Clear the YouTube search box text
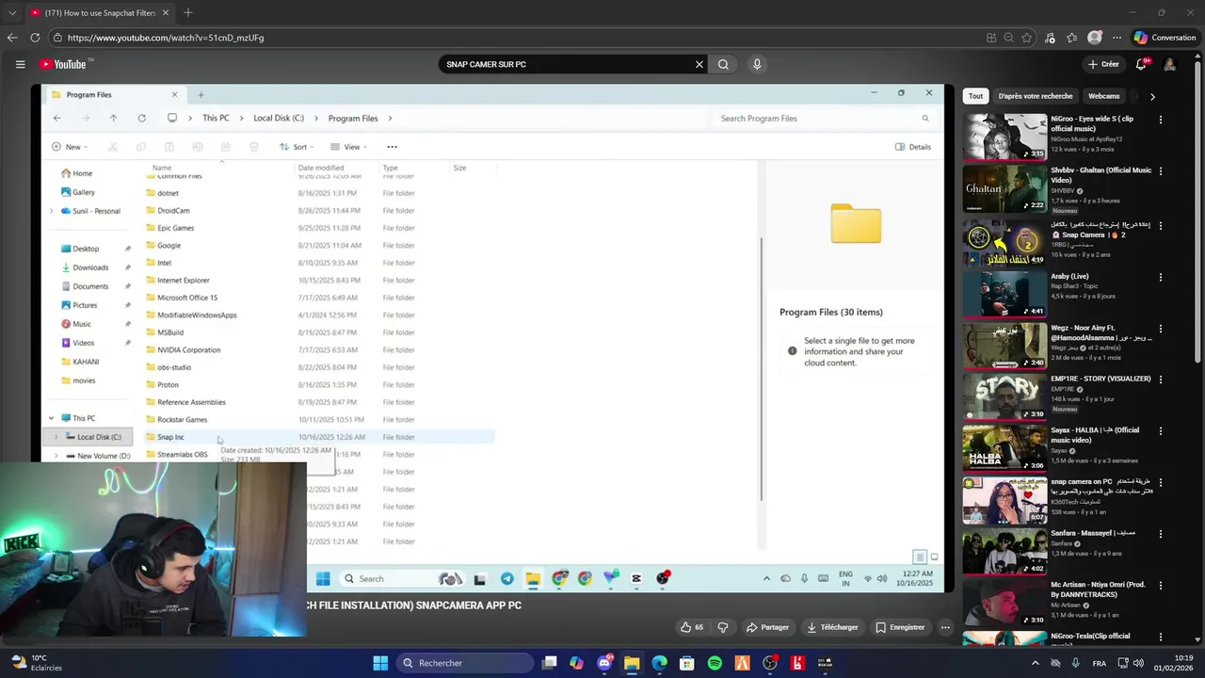The image size is (1205, 678). click(699, 64)
